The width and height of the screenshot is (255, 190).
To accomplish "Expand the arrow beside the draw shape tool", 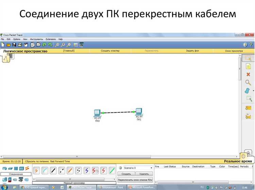I will (x=253, y=91).
